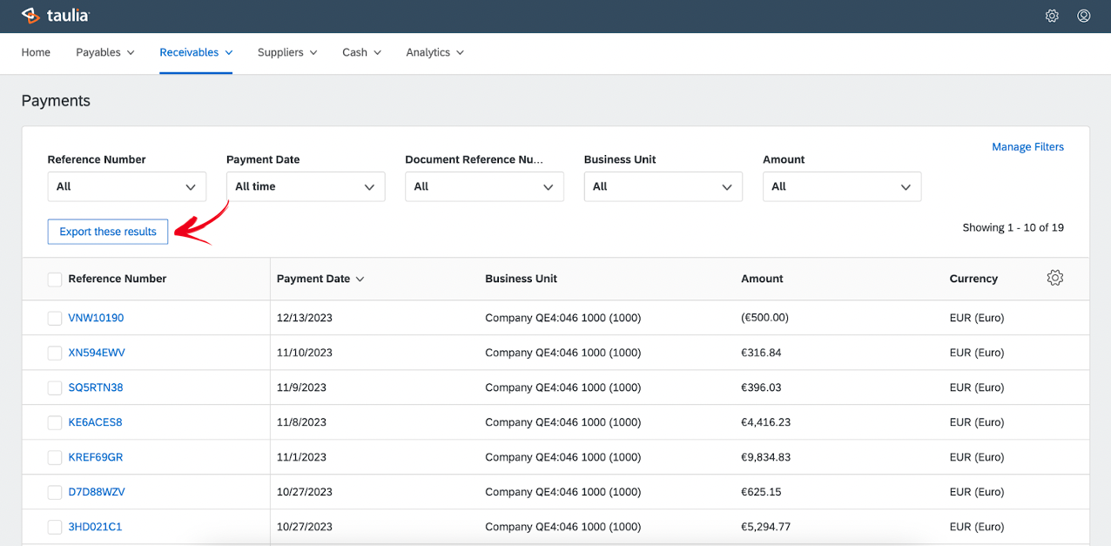The height and width of the screenshot is (546, 1111).
Task: Select the amount (€500.00)
Action: coord(764,318)
